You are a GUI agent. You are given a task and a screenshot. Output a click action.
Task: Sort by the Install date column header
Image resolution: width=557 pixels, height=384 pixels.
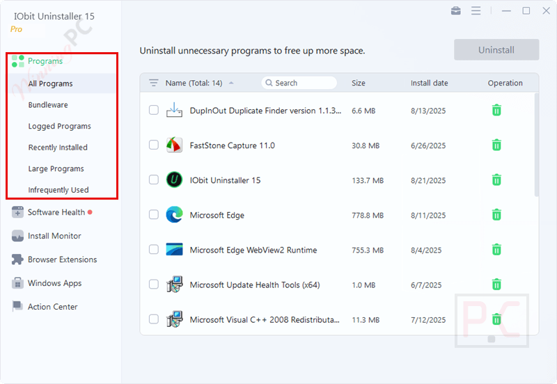click(x=429, y=83)
